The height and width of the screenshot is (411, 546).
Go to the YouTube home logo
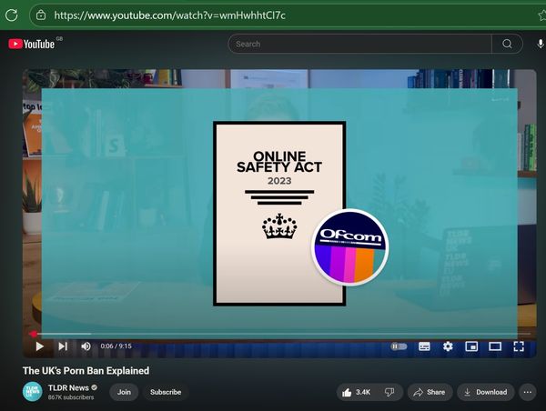(31, 44)
